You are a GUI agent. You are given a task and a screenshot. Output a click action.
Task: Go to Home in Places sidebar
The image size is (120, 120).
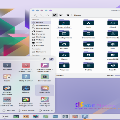click(x=41, y=22)
